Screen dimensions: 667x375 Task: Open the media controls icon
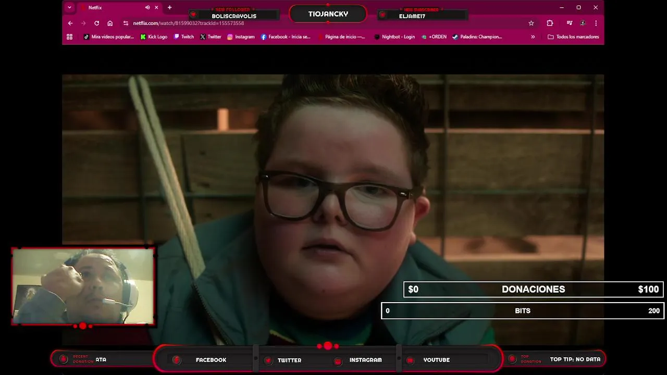tap(570, 23)
